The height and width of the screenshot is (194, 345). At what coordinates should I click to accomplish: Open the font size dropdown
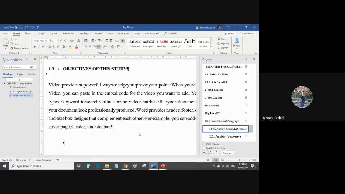[57, 41]
